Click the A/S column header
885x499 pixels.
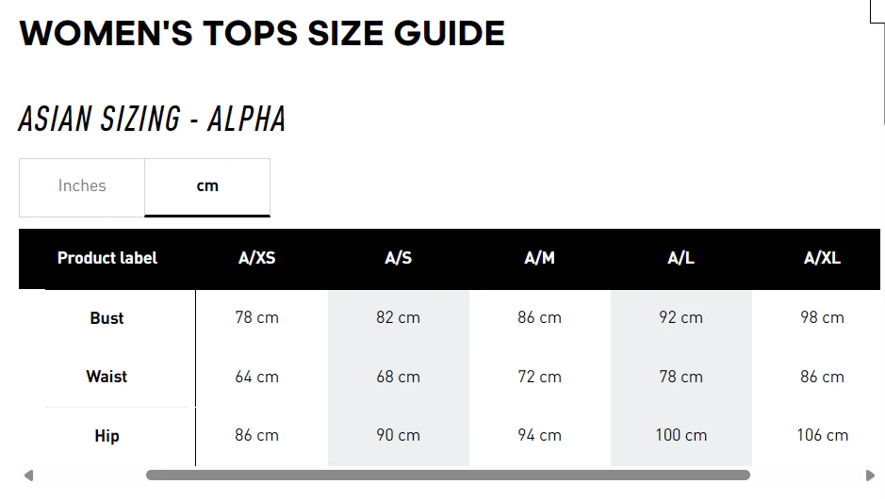click(399, 258)
